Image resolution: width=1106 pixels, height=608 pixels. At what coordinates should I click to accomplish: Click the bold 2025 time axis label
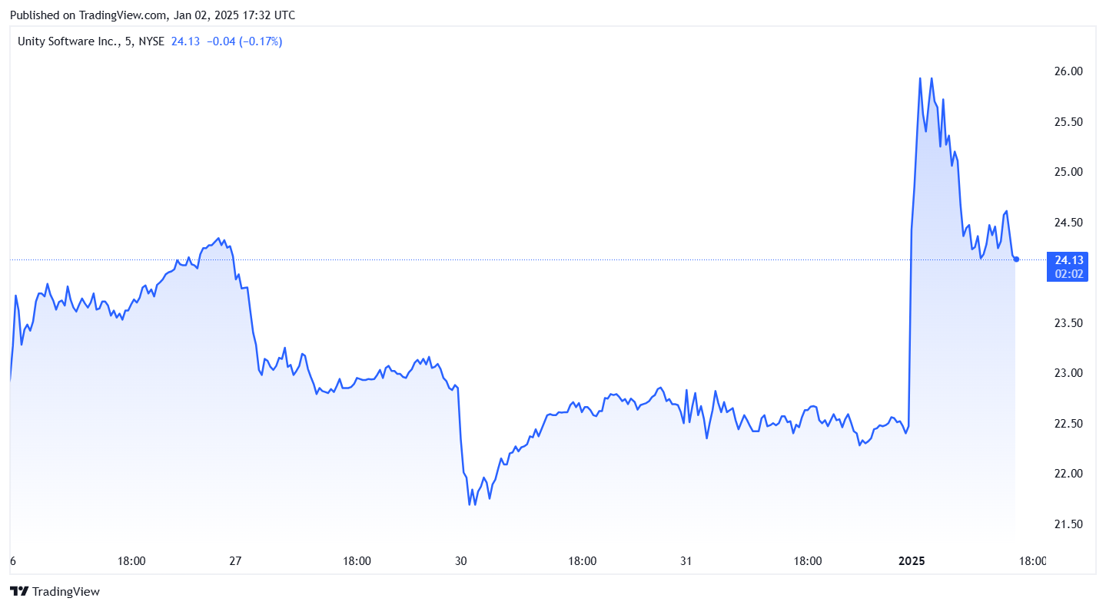[x=912, y=561]
